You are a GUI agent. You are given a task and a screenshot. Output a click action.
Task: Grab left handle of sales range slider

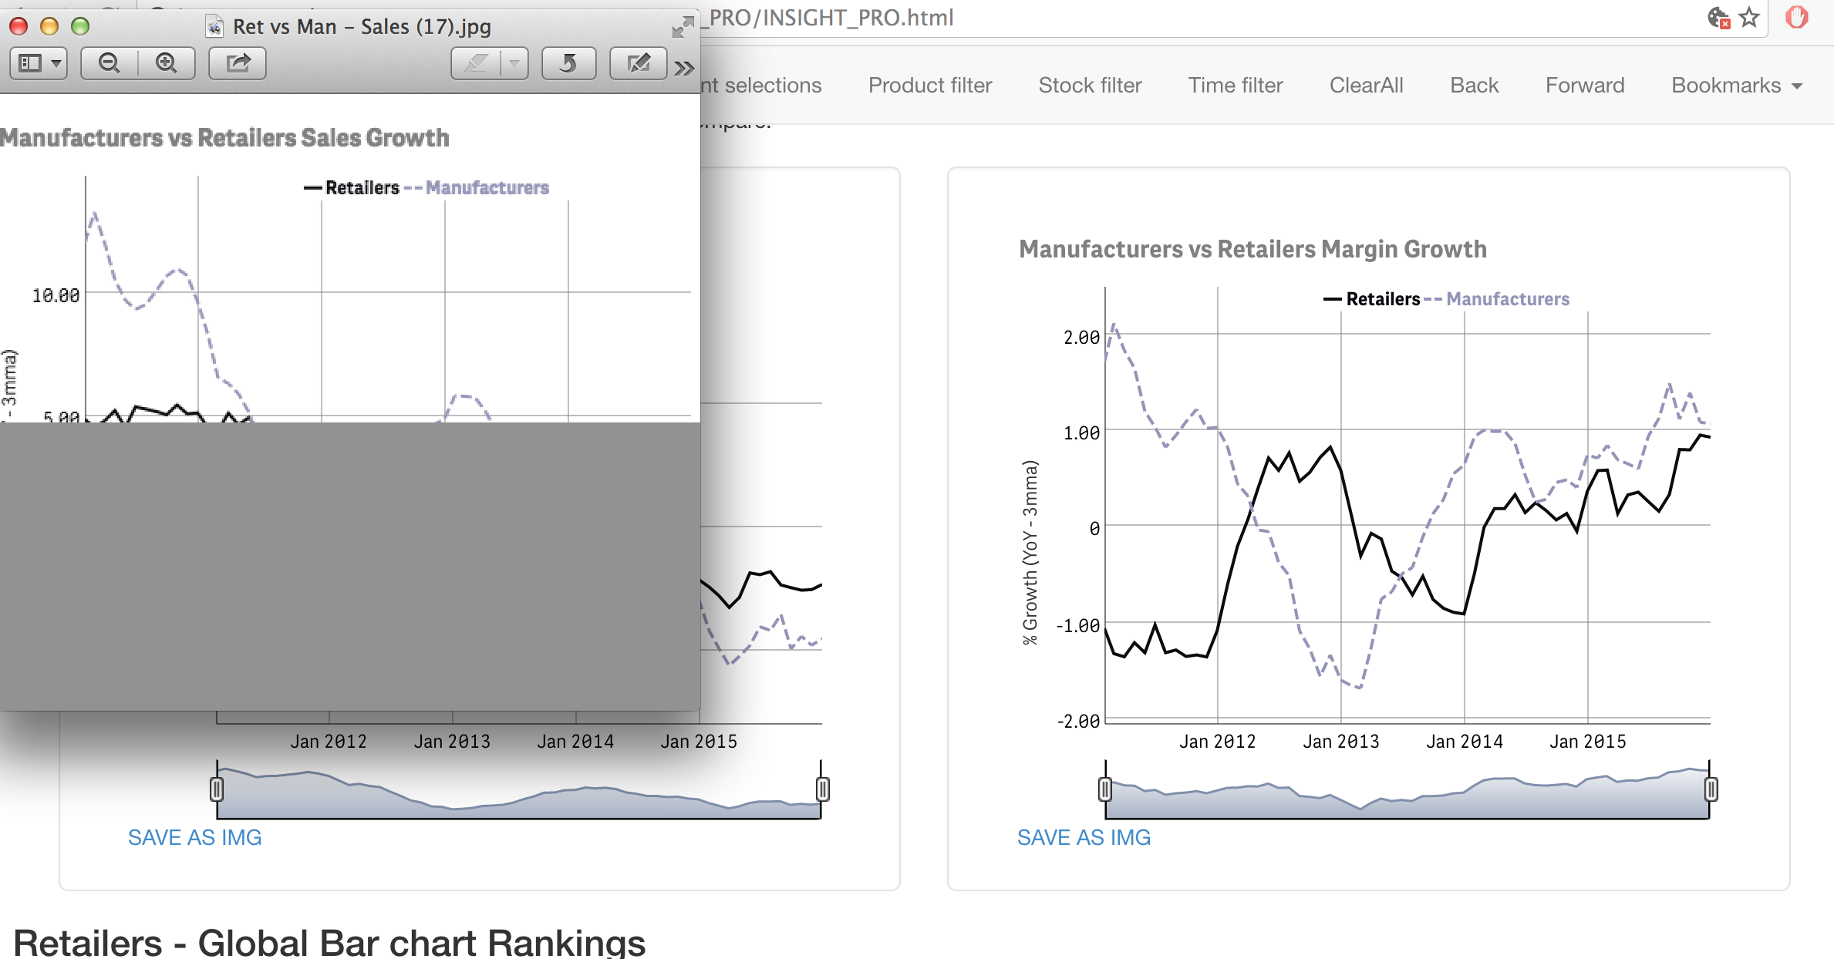[217, 789]
